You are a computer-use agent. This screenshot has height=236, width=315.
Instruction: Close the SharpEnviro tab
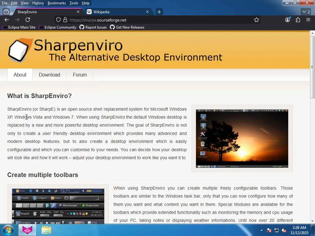coord(78,12)
